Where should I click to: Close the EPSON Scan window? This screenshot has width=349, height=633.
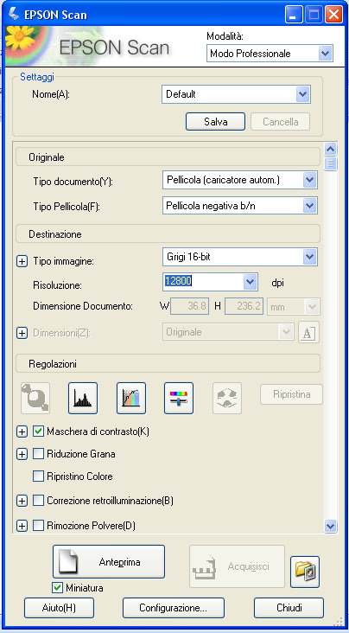coord(333,16)
